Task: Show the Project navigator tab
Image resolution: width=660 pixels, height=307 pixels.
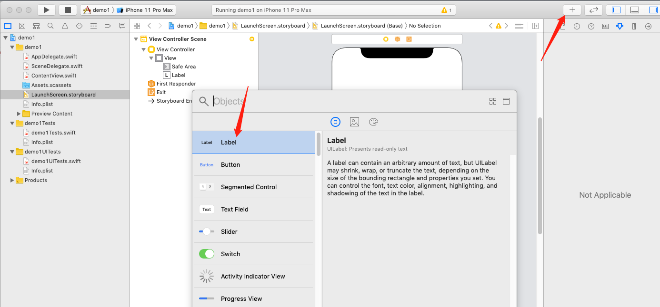Action: click(x=8, y=26)
